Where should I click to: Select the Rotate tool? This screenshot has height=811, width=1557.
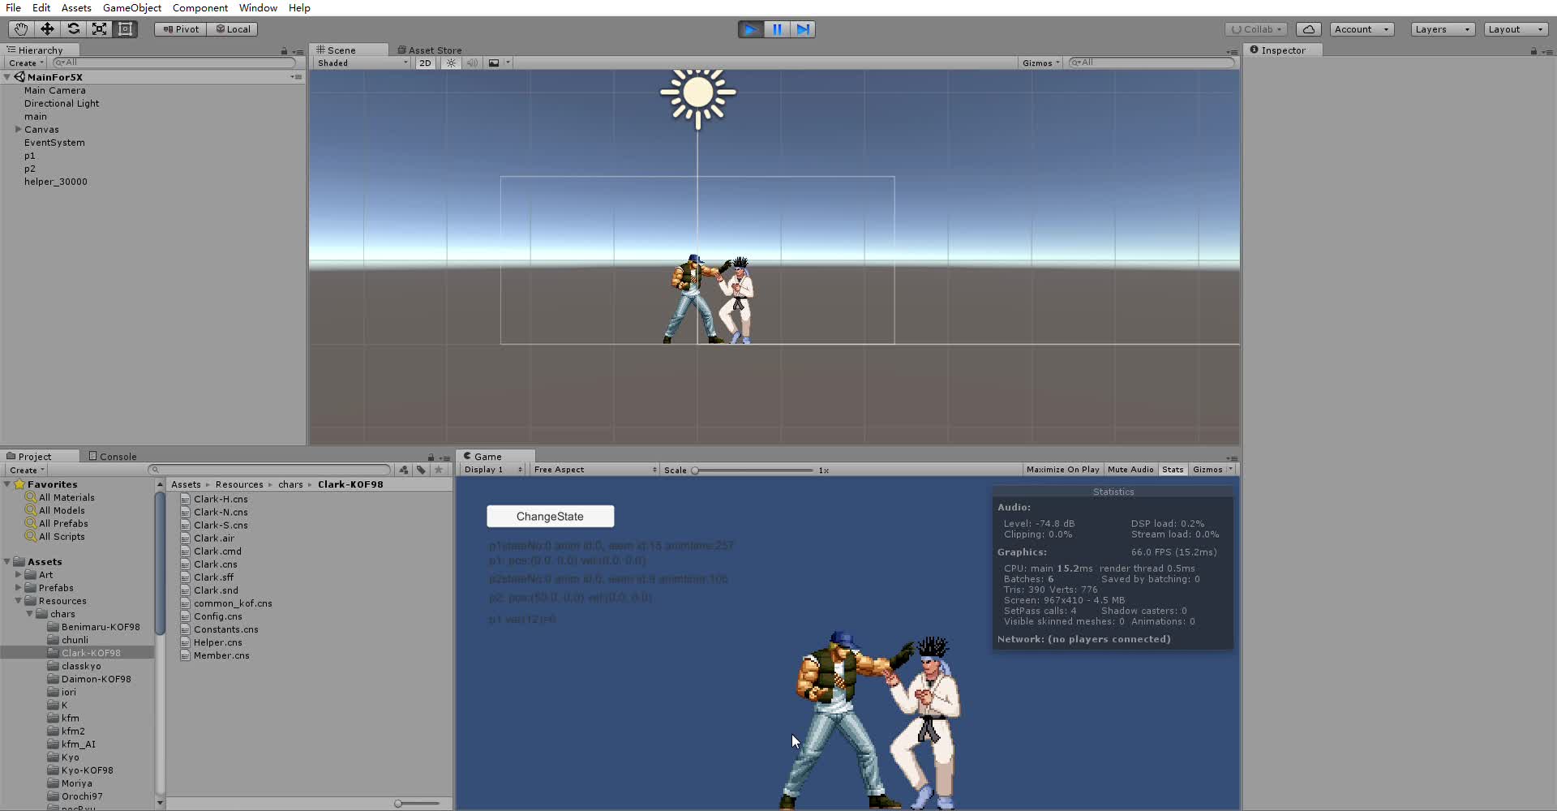point(73,28)
